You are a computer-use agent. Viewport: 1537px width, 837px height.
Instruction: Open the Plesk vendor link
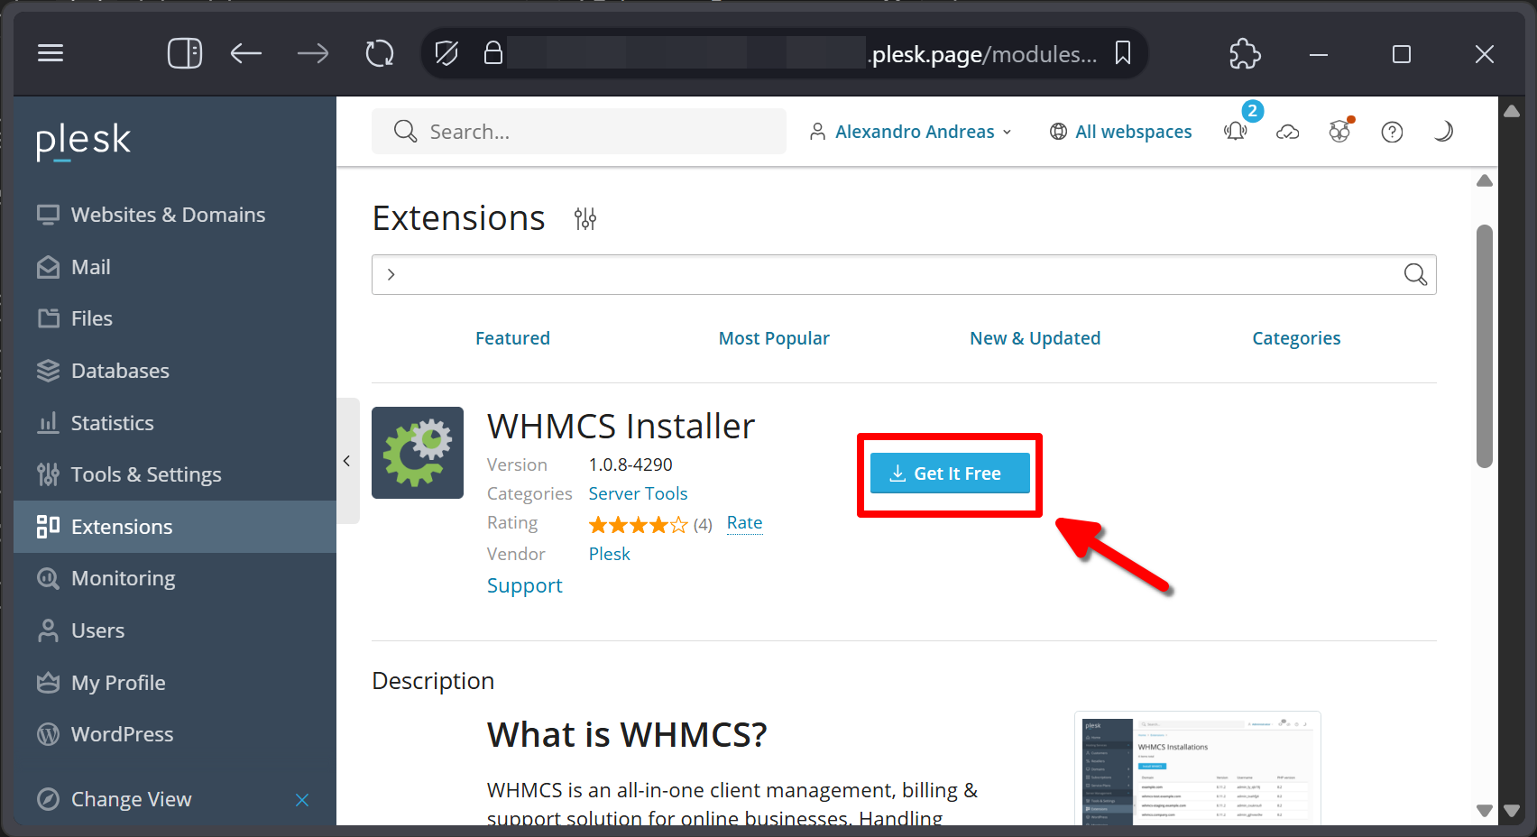click(x=609, y=554)
